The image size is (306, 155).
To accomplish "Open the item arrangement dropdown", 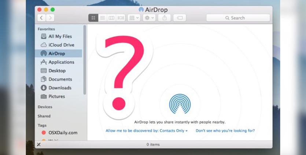I will tap(134, 18).
